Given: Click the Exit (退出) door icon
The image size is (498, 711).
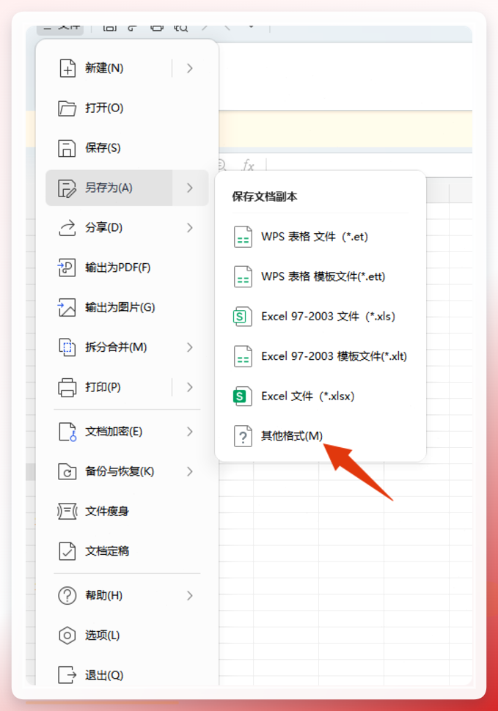Looking at the screenshot, I should (67, 675).
